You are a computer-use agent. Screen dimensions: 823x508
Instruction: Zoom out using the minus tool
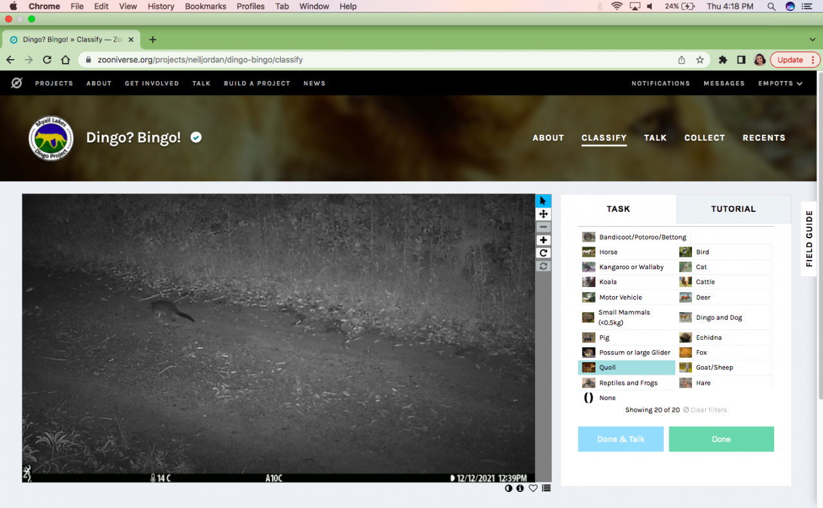543,227
